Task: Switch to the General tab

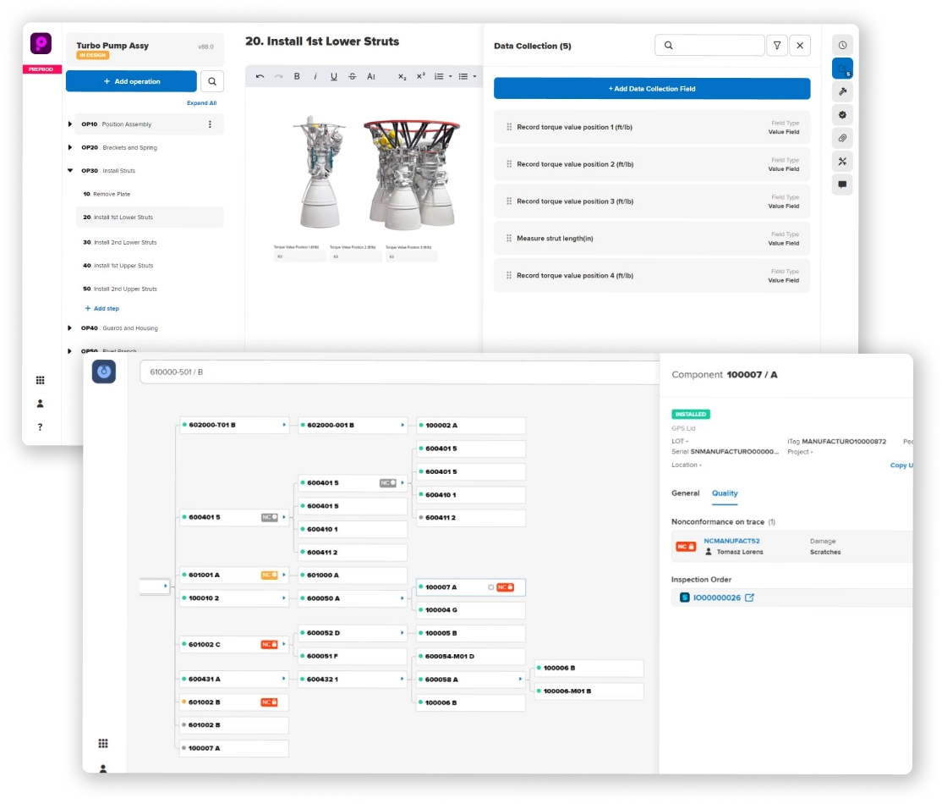Action: coord(685,493)
